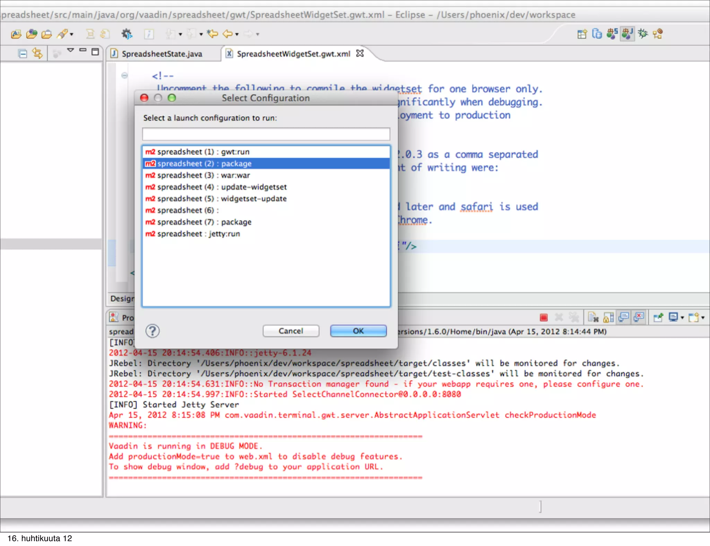The image size is (710, 546).
Task: Switch to SpreadsheetState.java editor tab
Action: click(161, 54)
